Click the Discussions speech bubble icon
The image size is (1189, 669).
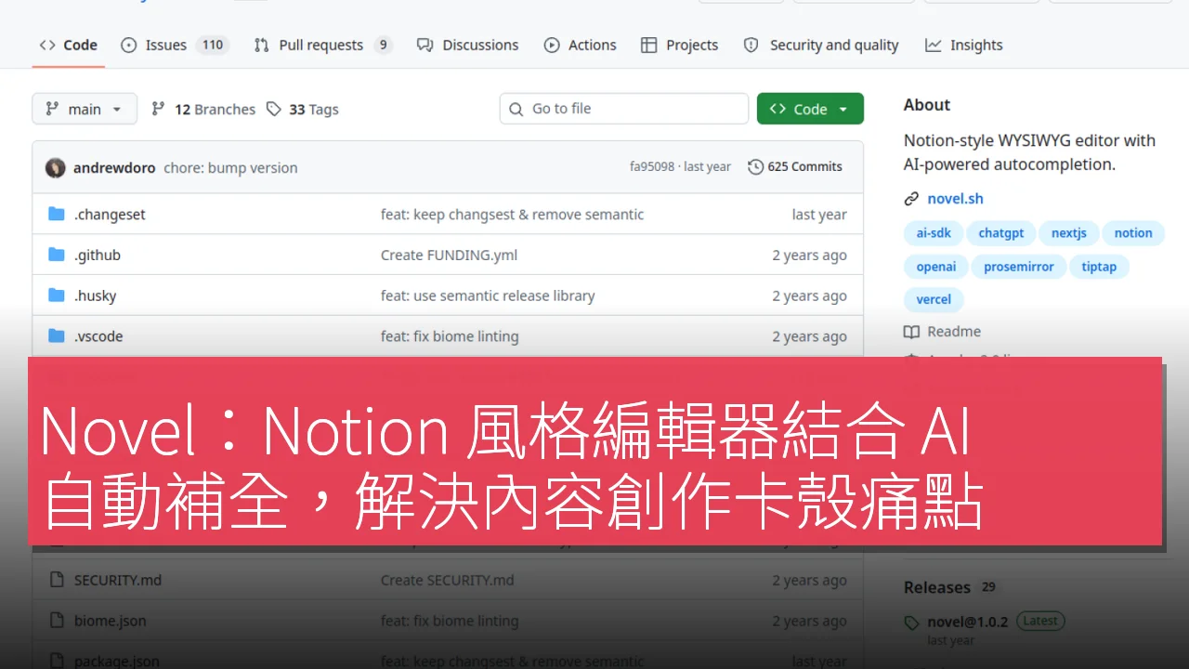click(425, 45)
